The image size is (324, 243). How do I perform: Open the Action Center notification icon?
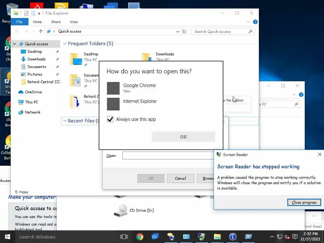click(x=295, y=237)
